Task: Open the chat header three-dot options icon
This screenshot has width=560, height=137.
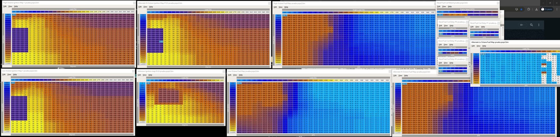Action: [539, 25]
